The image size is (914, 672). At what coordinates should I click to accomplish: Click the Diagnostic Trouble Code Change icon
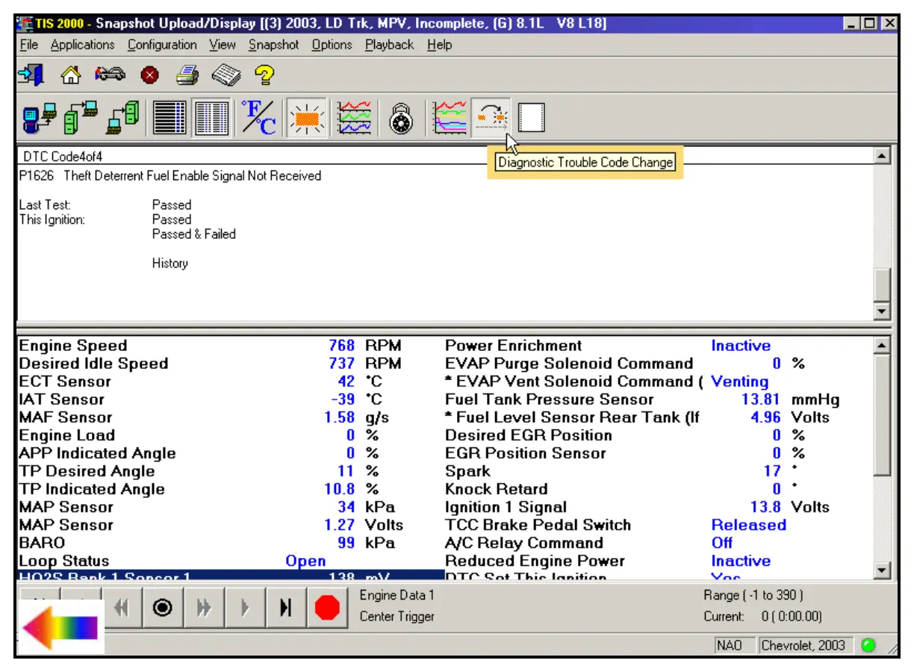pyautogui.click(x=491, y=118)
